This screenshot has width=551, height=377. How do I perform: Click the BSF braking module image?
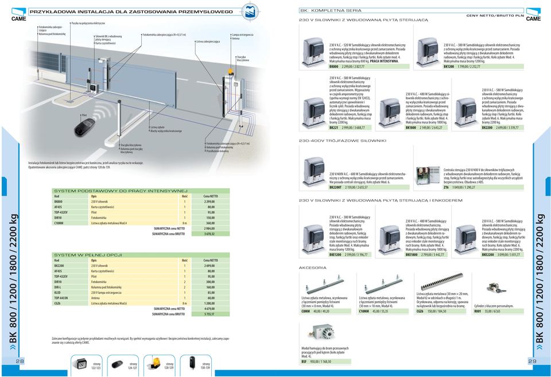(x=323, y=332)
